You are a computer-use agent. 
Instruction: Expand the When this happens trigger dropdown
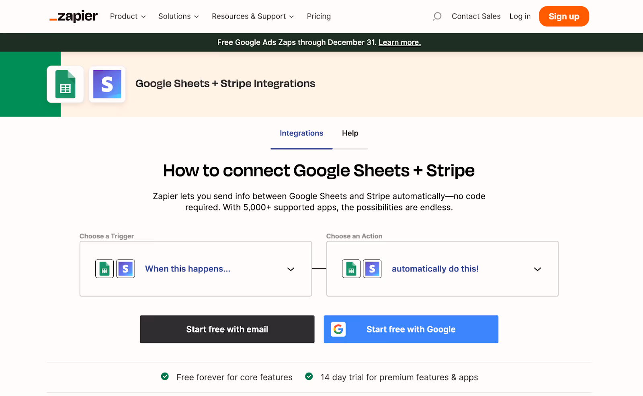[x=196, y=269]
